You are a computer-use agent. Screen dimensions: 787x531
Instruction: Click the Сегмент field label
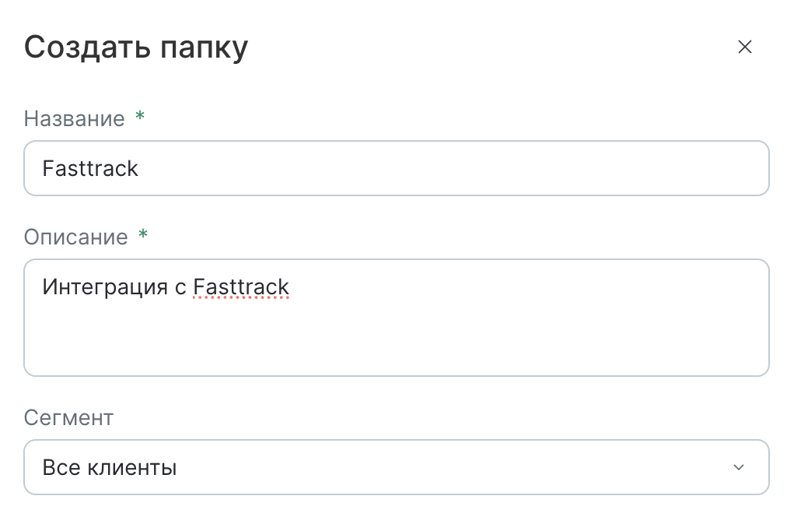click(x=68, y=418)
